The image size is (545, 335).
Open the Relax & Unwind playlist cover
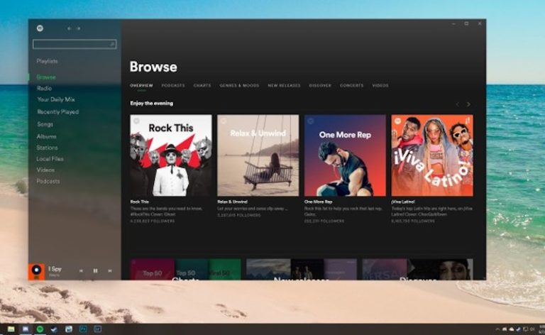[258, 155]
